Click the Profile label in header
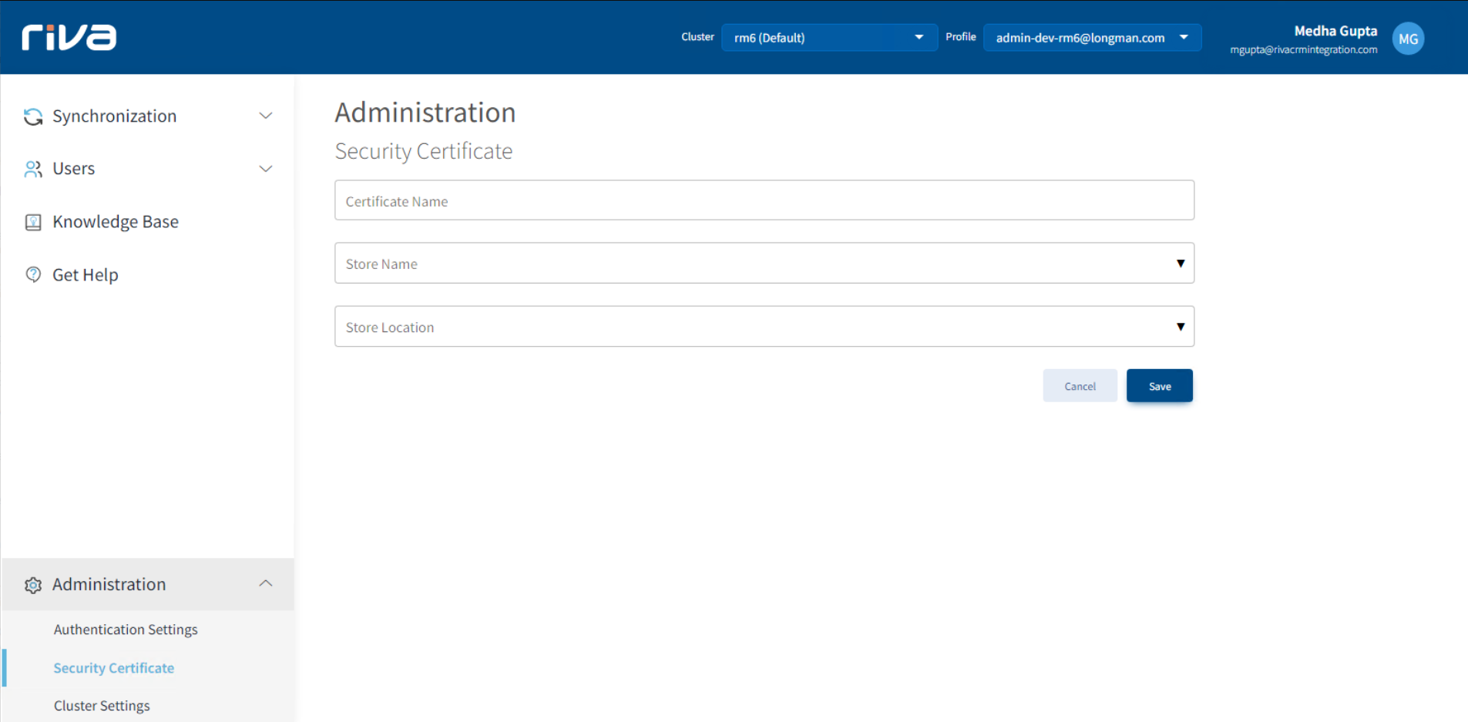The image size is (1468, 722). click(x=960, y=37)
